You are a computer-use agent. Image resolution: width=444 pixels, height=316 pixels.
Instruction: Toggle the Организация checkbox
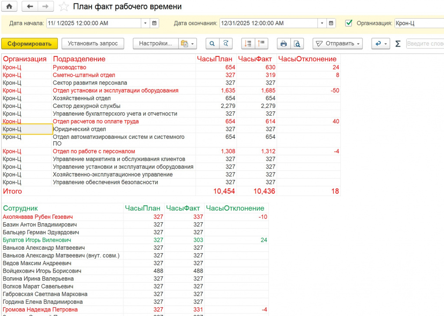[349, 23]
